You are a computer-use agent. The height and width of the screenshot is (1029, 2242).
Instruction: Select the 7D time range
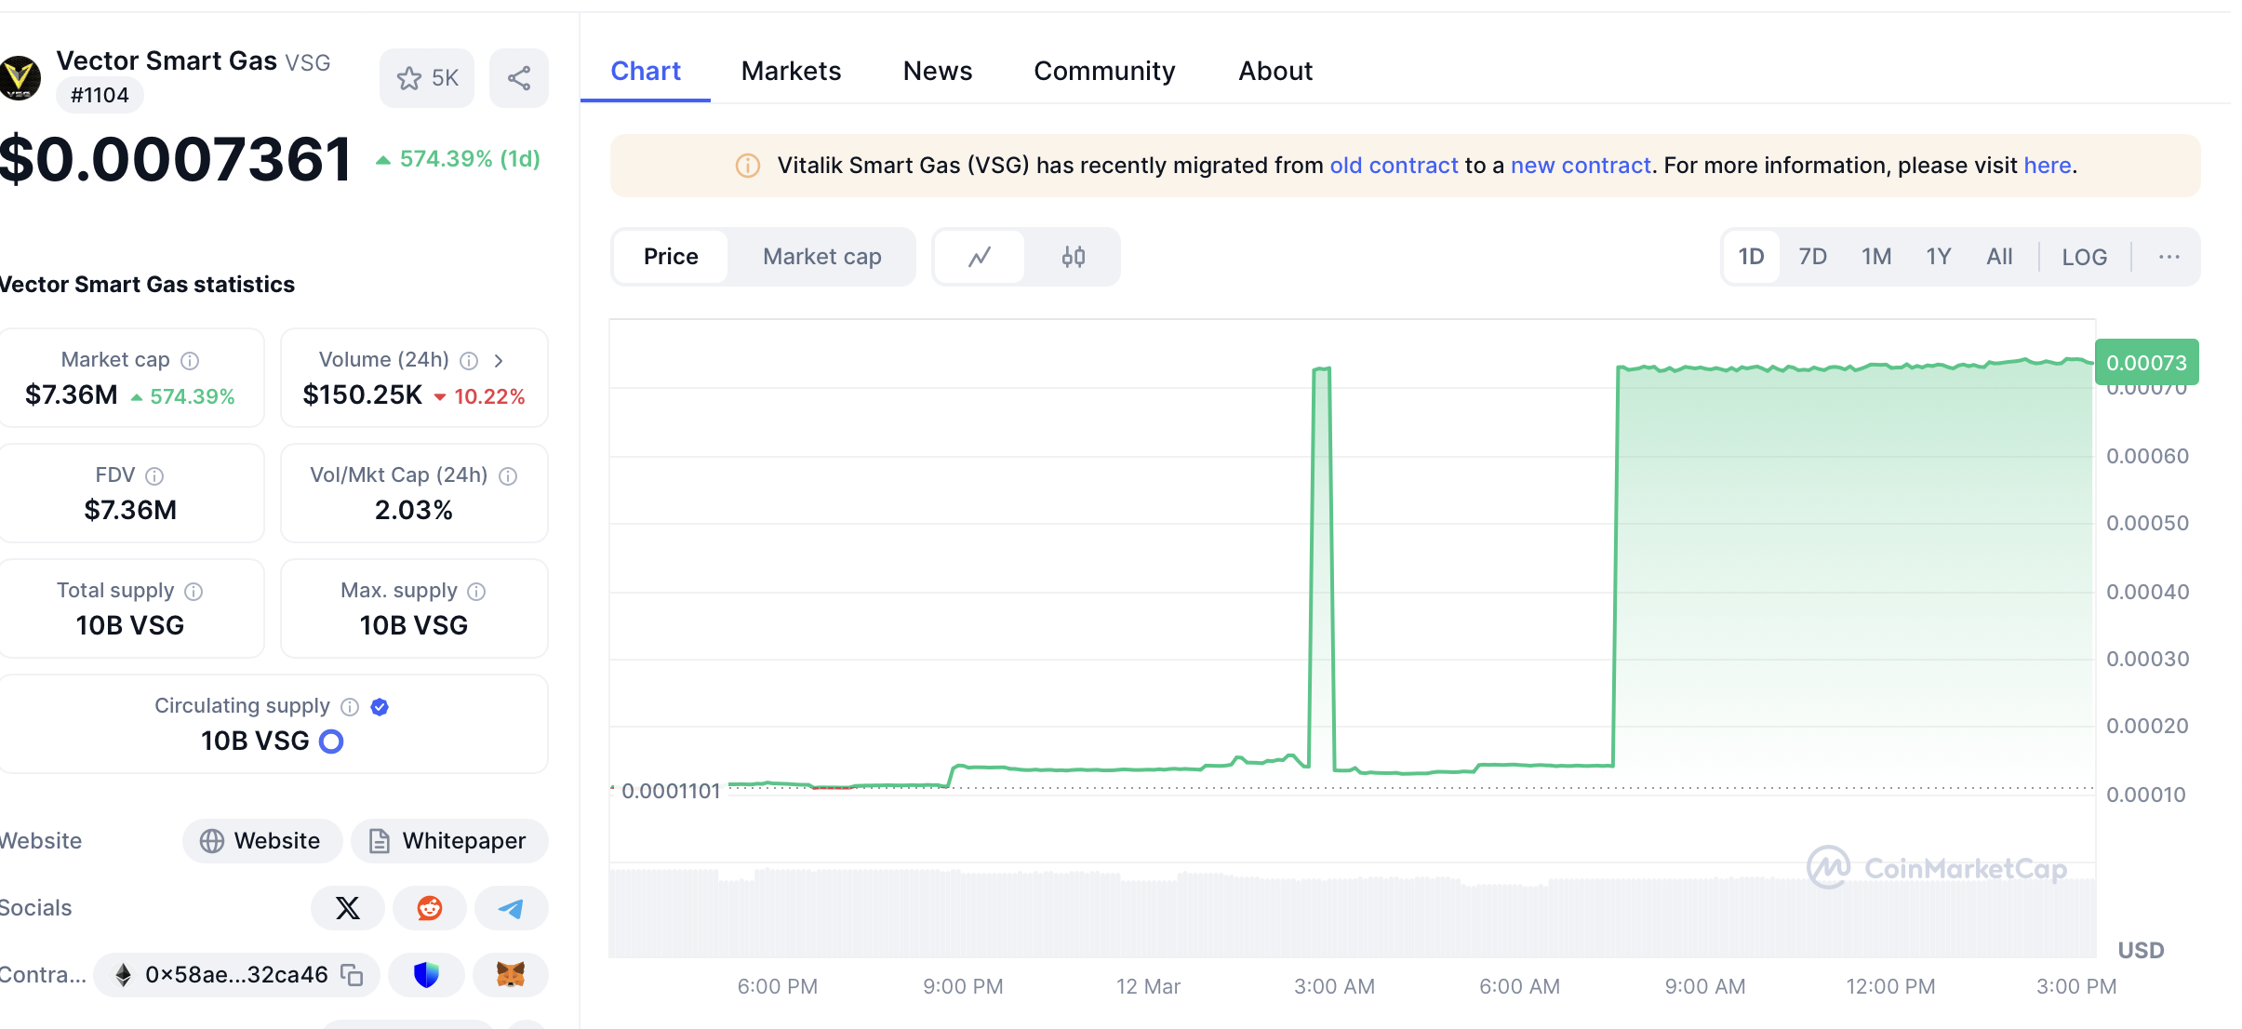coord(1812,257)
